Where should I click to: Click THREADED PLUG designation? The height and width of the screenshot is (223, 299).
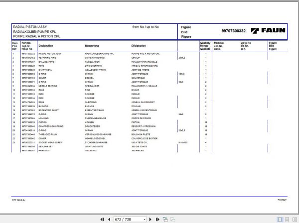coord(47,134)
